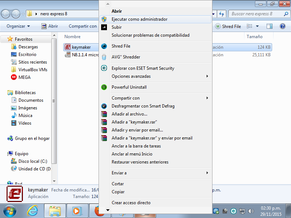Select the keymaker application file icon
The width and height of the screenshot is (291, 218).
[x=68, y=47]
